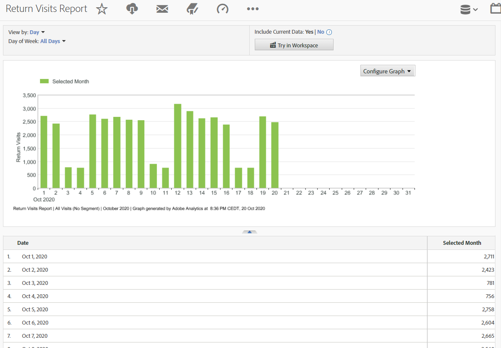The height and width of the screenshot is (348, 501).
Task: Click the bar for October 1
Action: (x=44, y=152)
